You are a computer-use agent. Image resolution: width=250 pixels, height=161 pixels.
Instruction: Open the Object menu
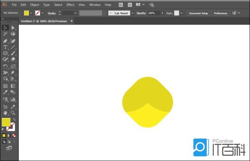35,5
